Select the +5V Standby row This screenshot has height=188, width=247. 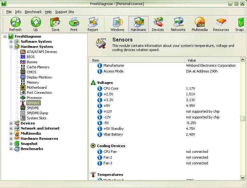point(165,129)
